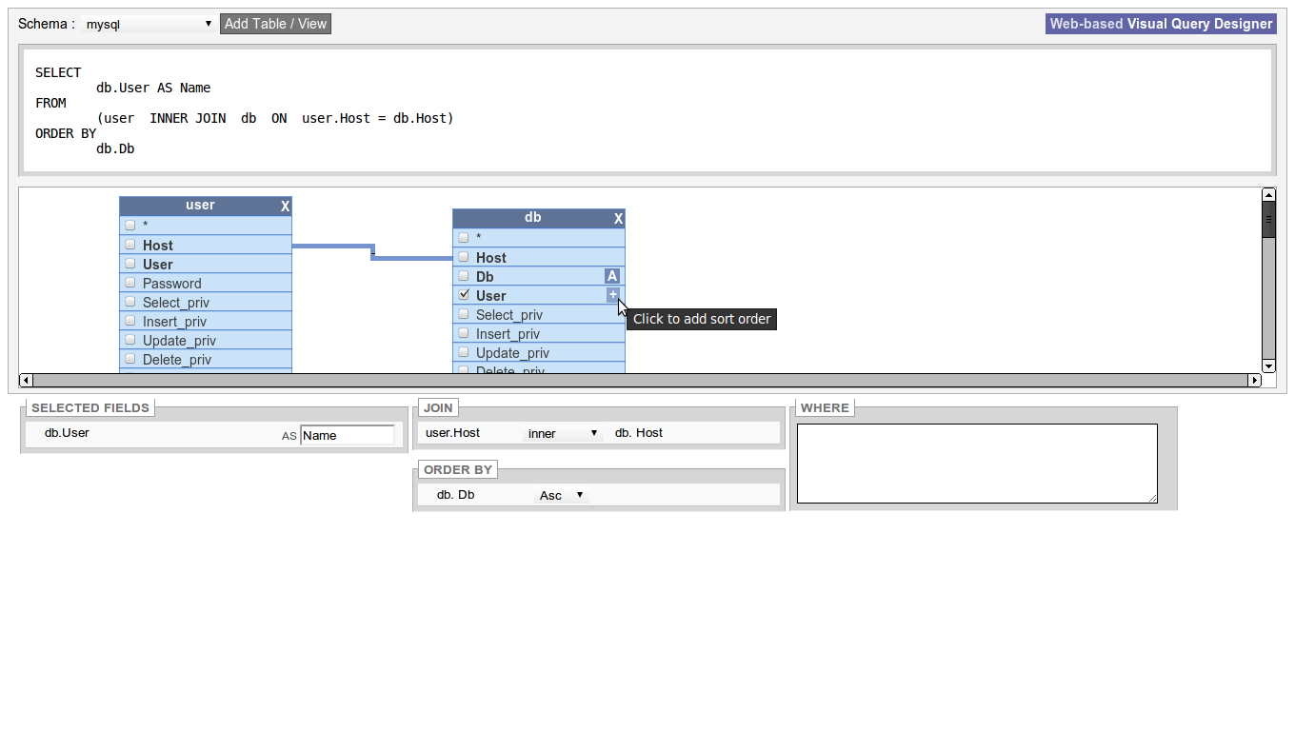Select all columns with the db asterisk checkbox

[463, 237]
